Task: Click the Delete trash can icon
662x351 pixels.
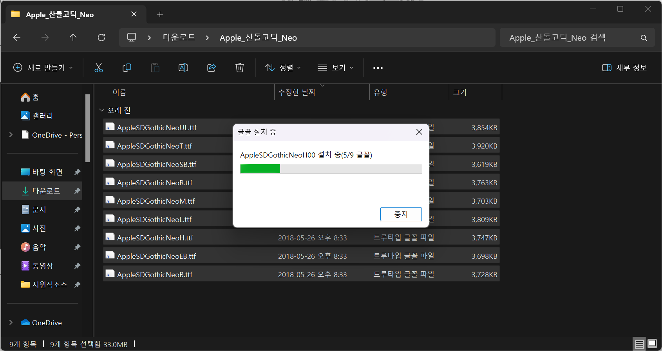Action: 240,68
